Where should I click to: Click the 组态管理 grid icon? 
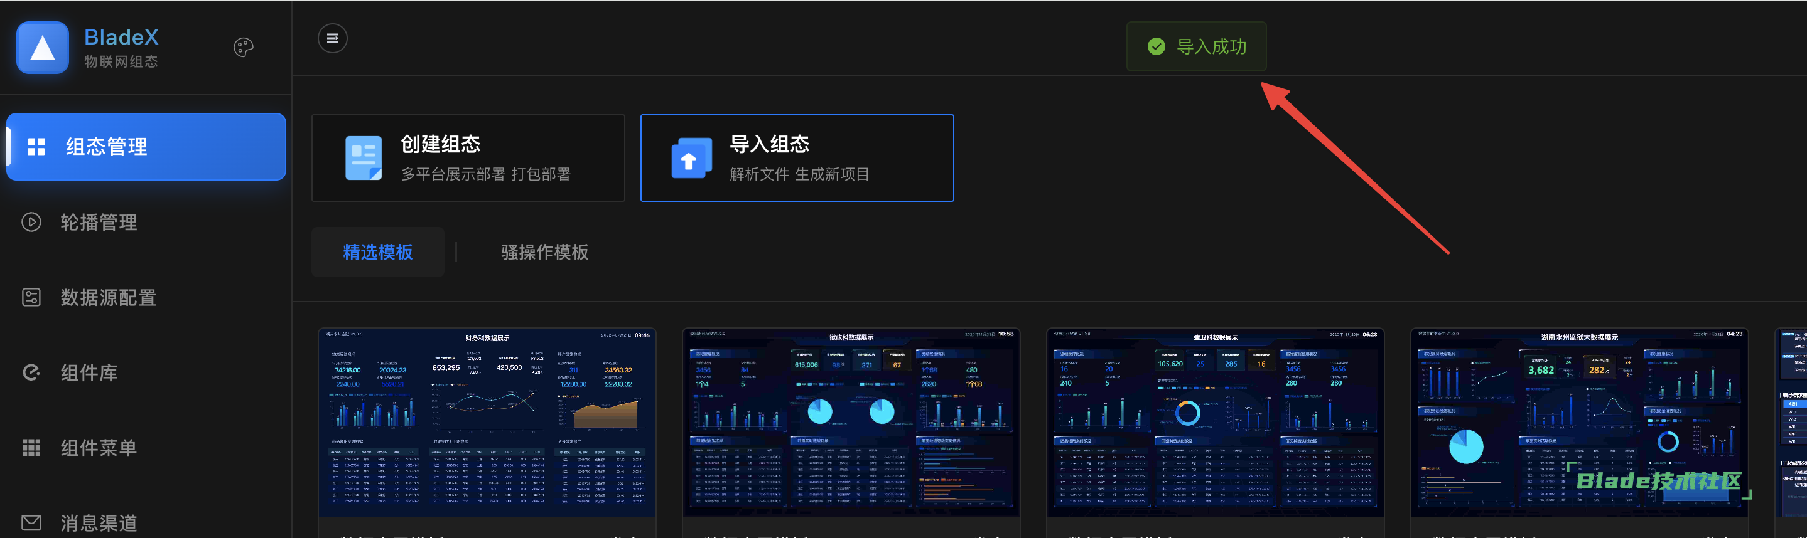[x=36, y=146]
